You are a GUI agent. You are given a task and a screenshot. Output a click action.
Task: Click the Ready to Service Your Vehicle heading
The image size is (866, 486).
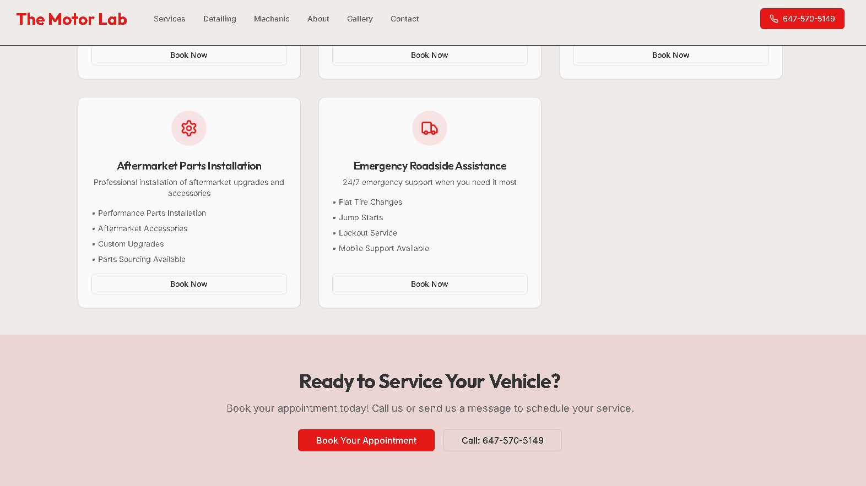tap(430, 381)
